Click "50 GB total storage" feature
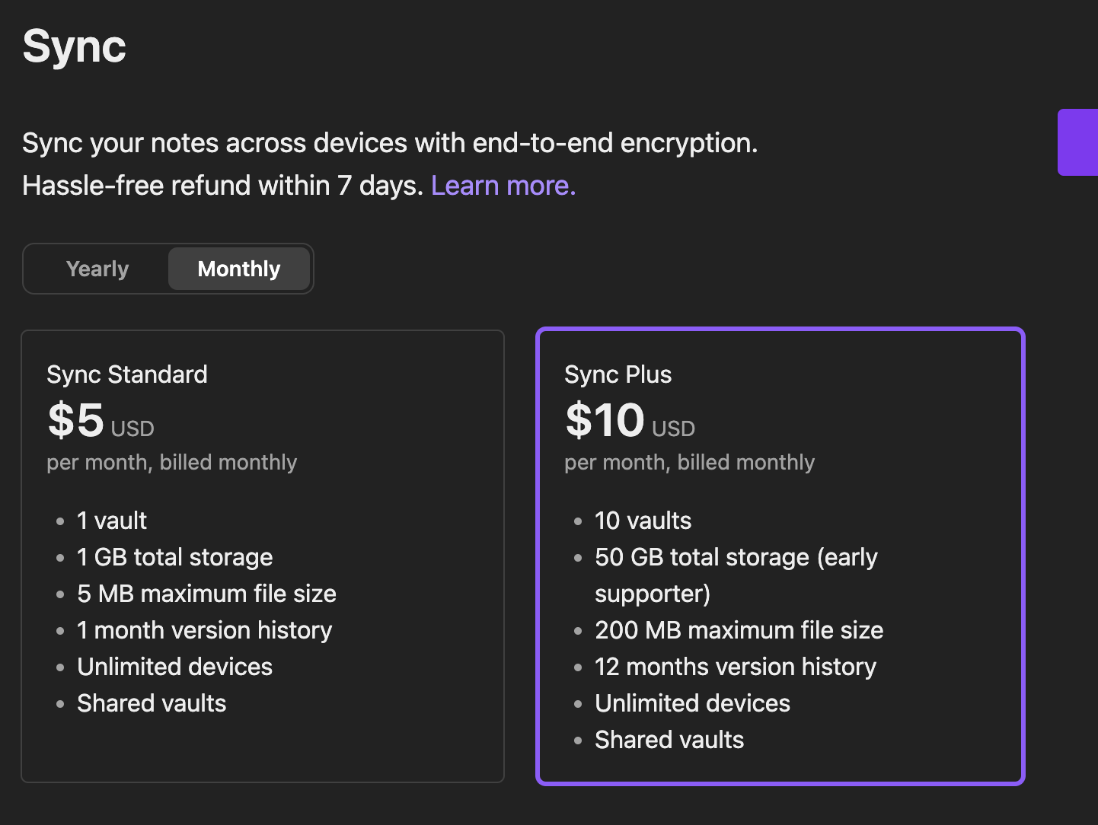1098x825 pixels. click(x=736, y=557)
